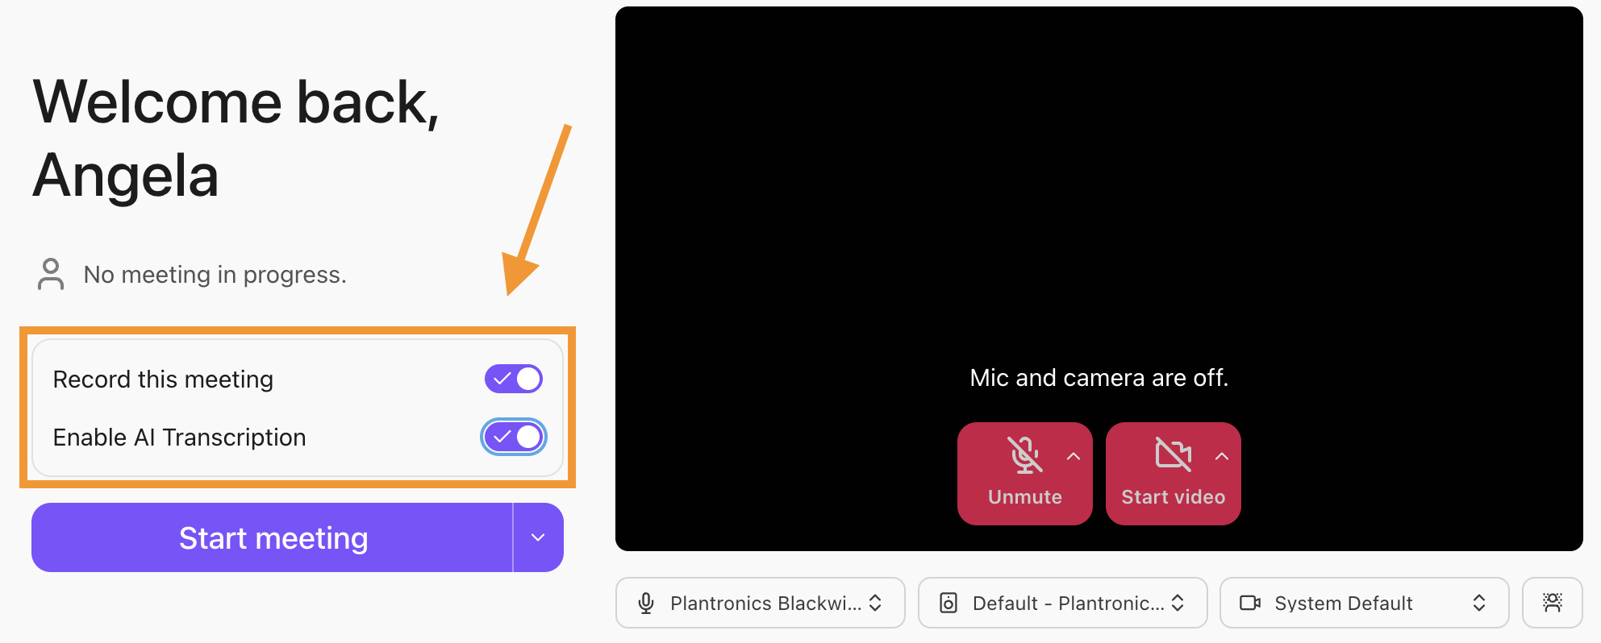Click the microphone icon in Plantronics selector
The width and height of the screenshot is (1601, 643).
tap(645, 603)
